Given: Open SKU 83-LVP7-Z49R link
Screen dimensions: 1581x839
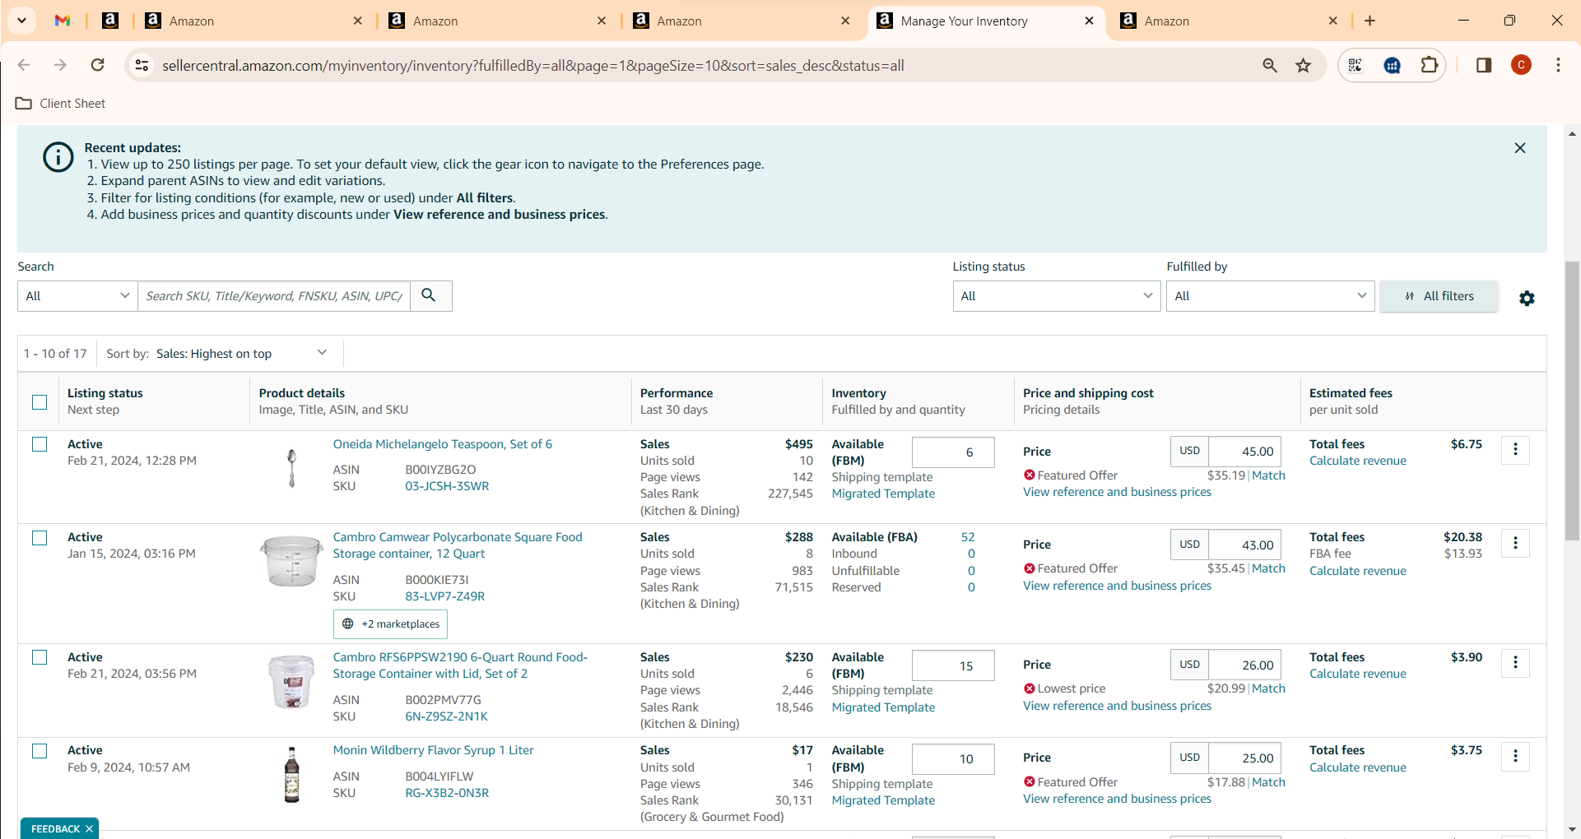Looking at the screenshot, I should [x=445, y=596].
